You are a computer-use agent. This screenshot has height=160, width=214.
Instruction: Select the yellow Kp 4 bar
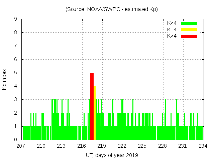(95, 113)
